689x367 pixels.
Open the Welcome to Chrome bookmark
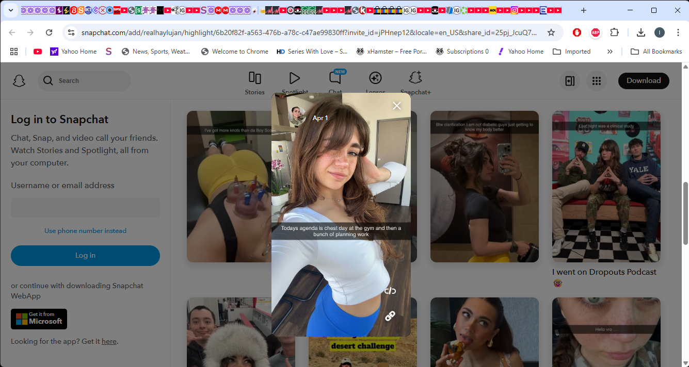click(235, 52)
